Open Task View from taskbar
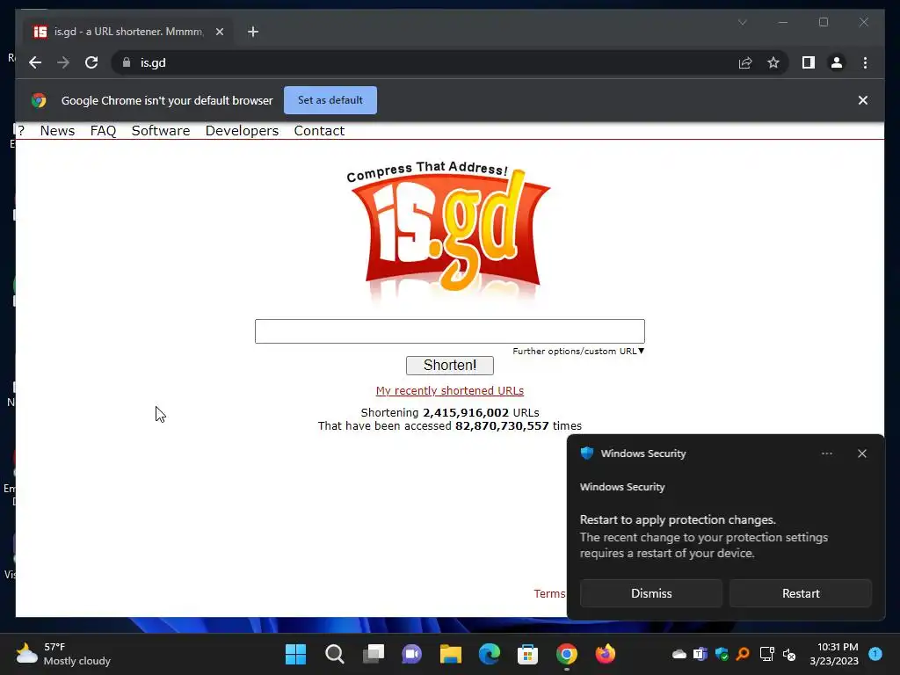Image resolution: width=900 pixels, height=675 pixels. (x=373, y=654)
